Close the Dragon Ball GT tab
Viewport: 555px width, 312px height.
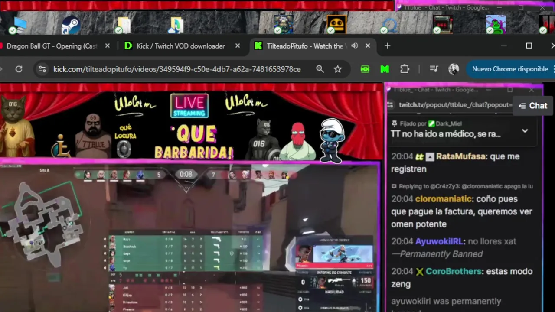tap(108, 45)
